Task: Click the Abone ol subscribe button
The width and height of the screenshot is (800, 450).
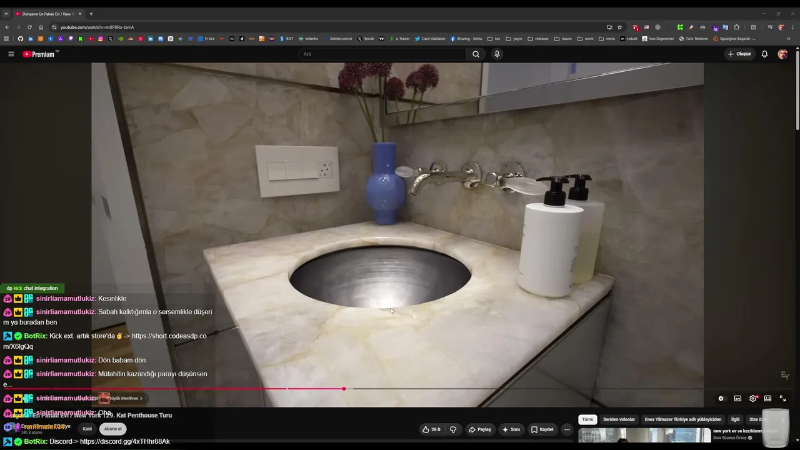Action: [113, 429]
